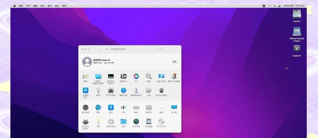318x138 pixels.
Task: Open the Siri preferences pane
Action: 136,76
